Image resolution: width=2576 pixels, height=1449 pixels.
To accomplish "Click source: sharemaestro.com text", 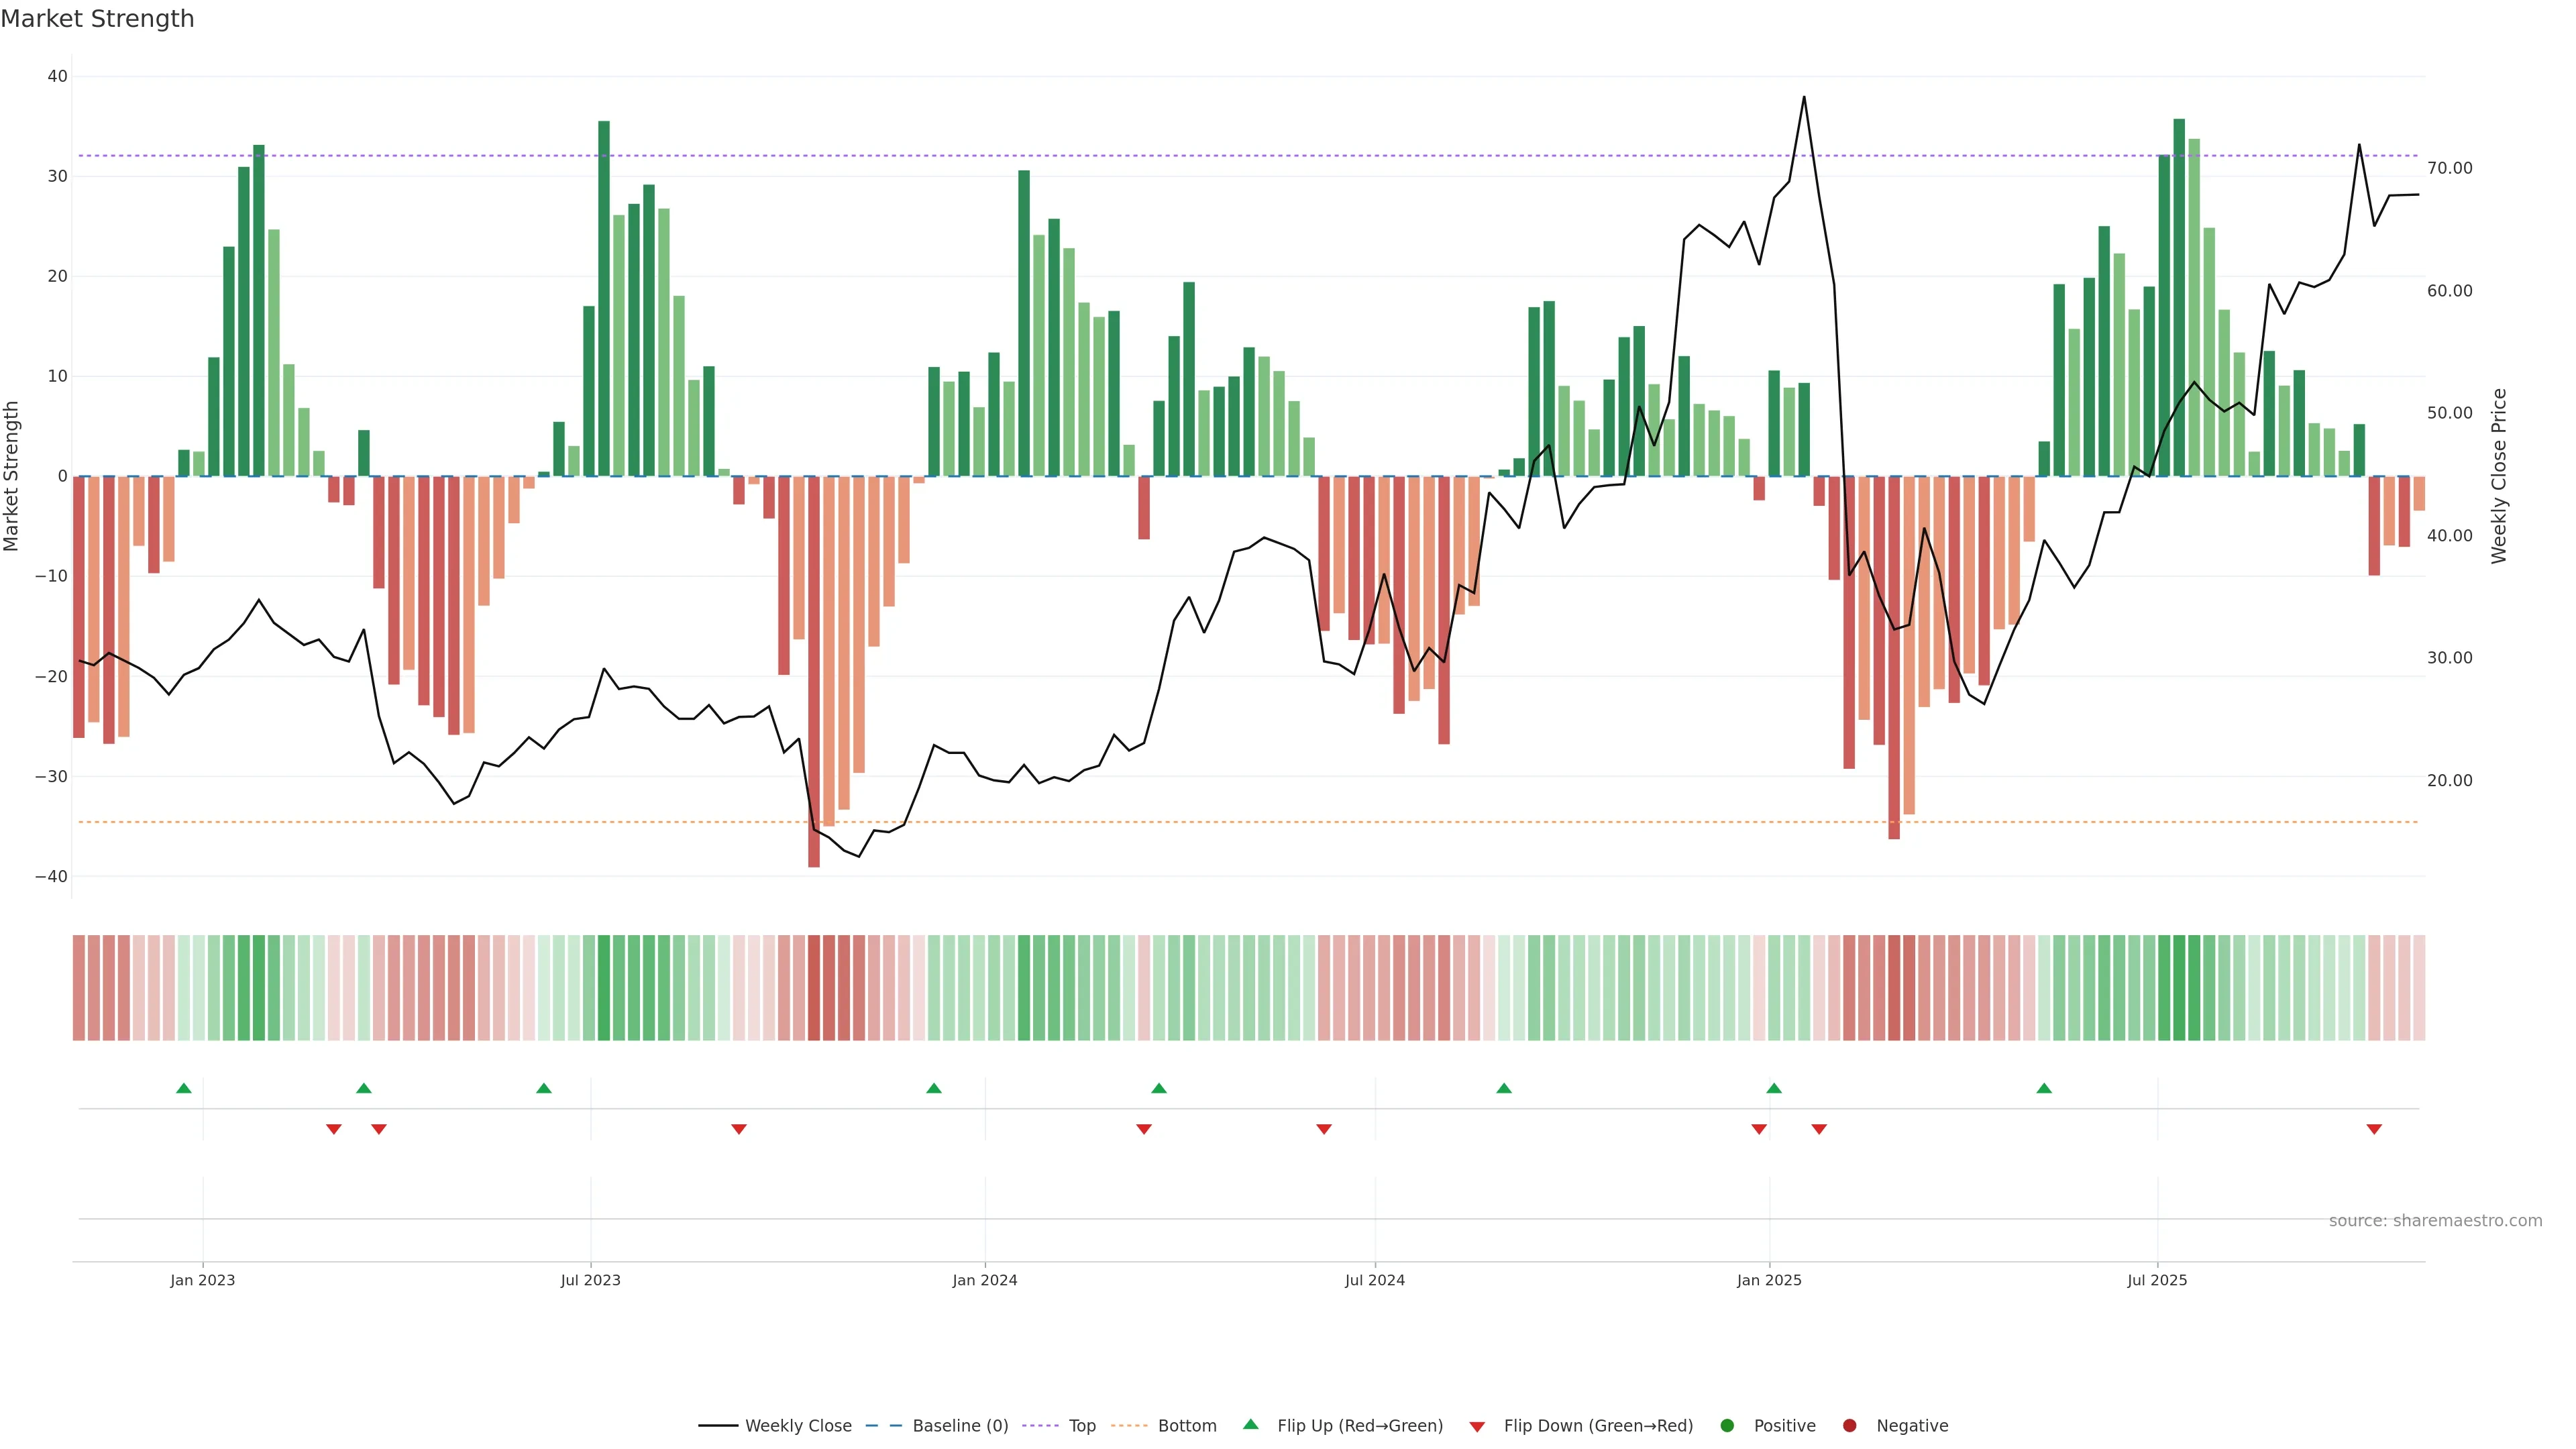I will click(2435, 1221).
